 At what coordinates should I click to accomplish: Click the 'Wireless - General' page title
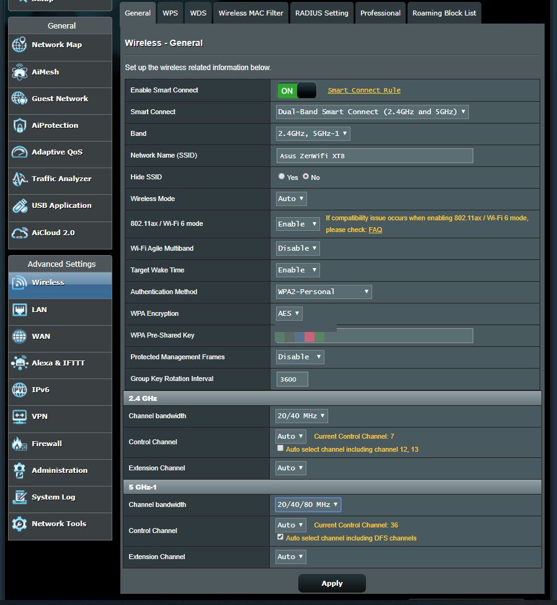tap(164, 43)
